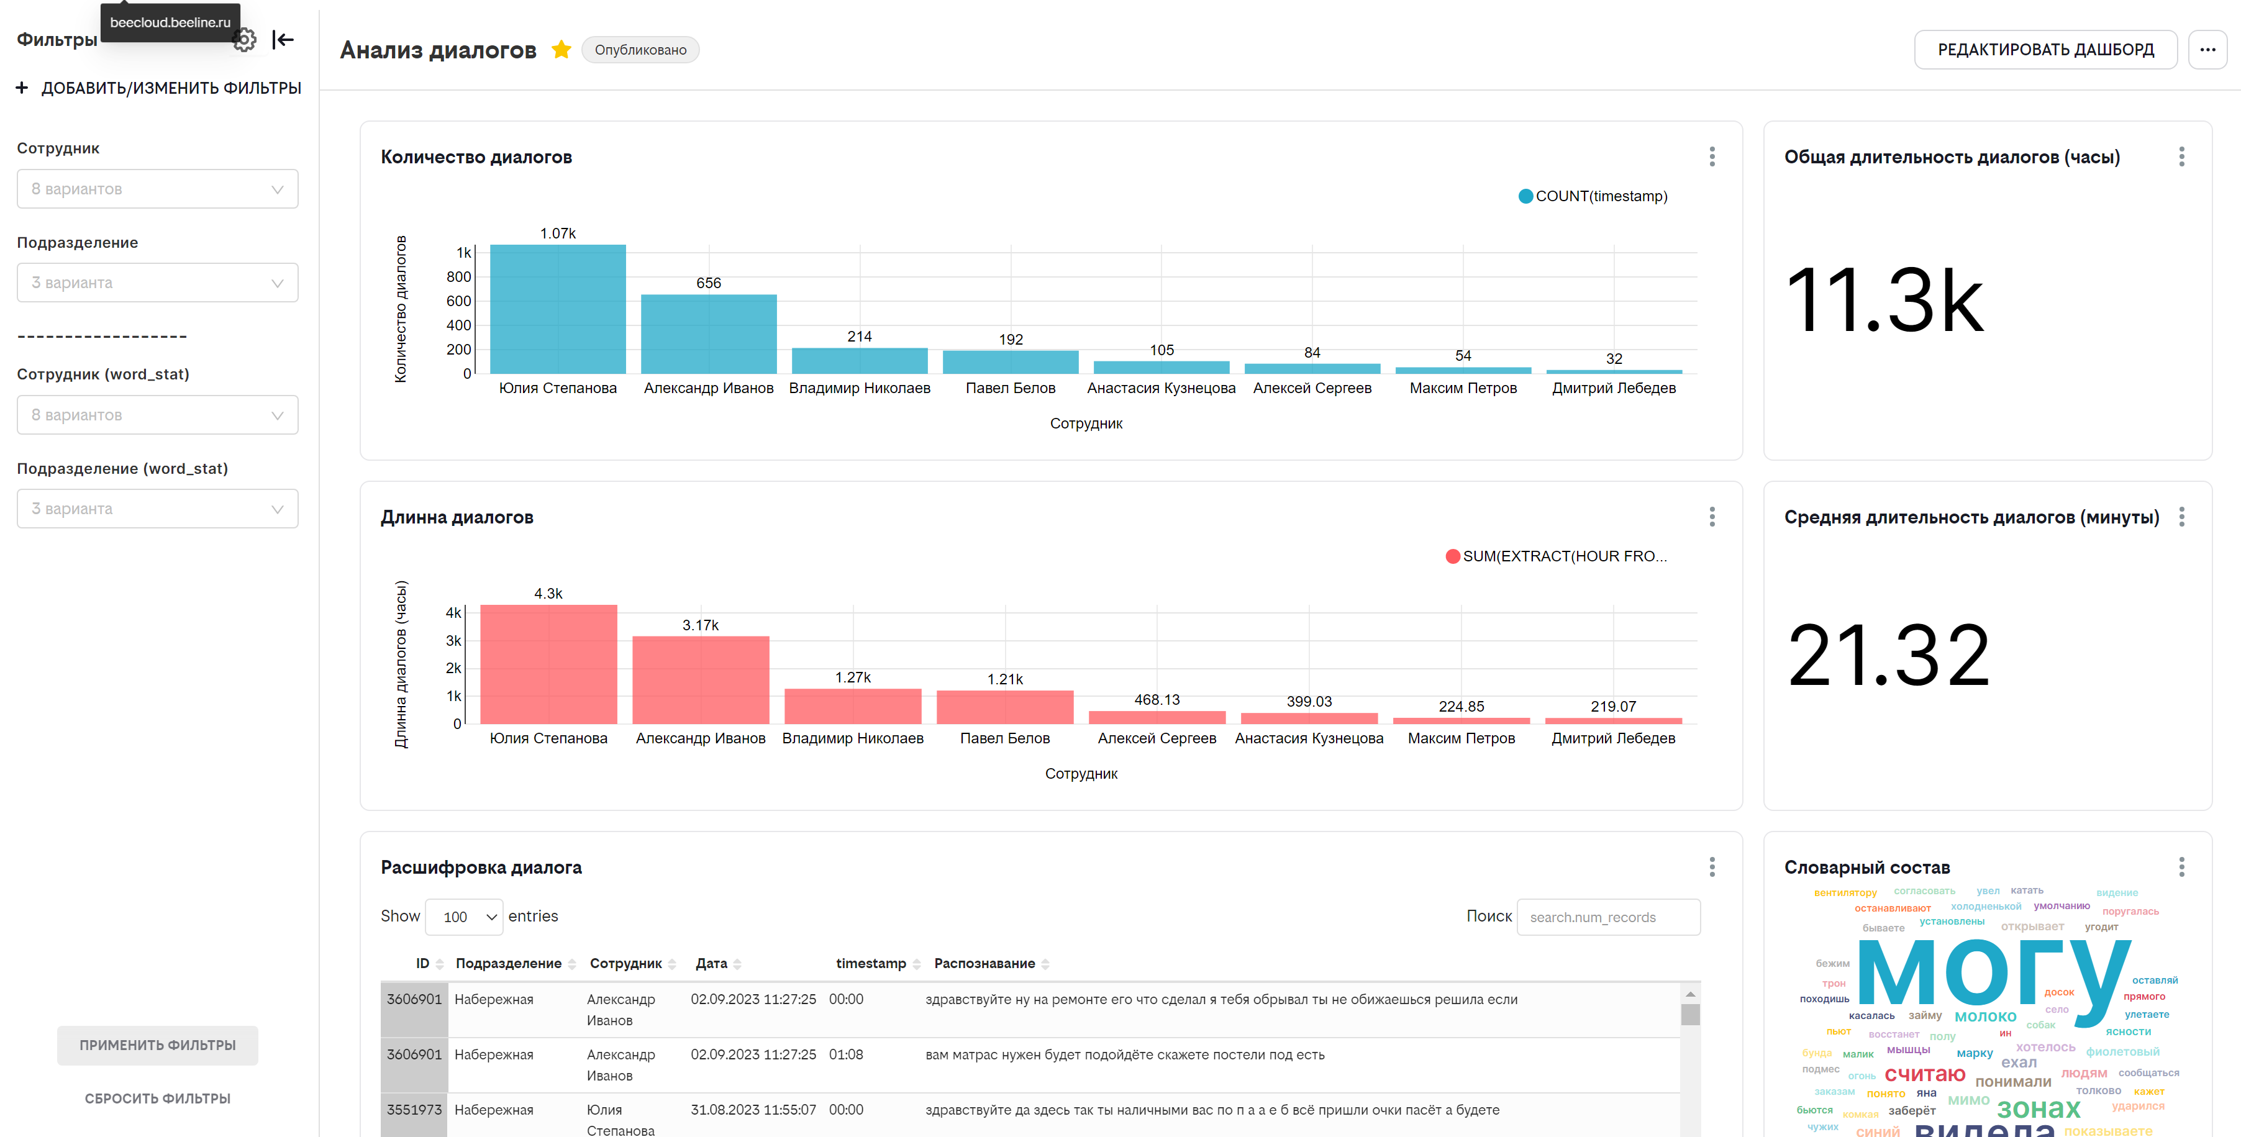
Task: Select Павел Белов red bar in length chart
Action: (1005, 707)
